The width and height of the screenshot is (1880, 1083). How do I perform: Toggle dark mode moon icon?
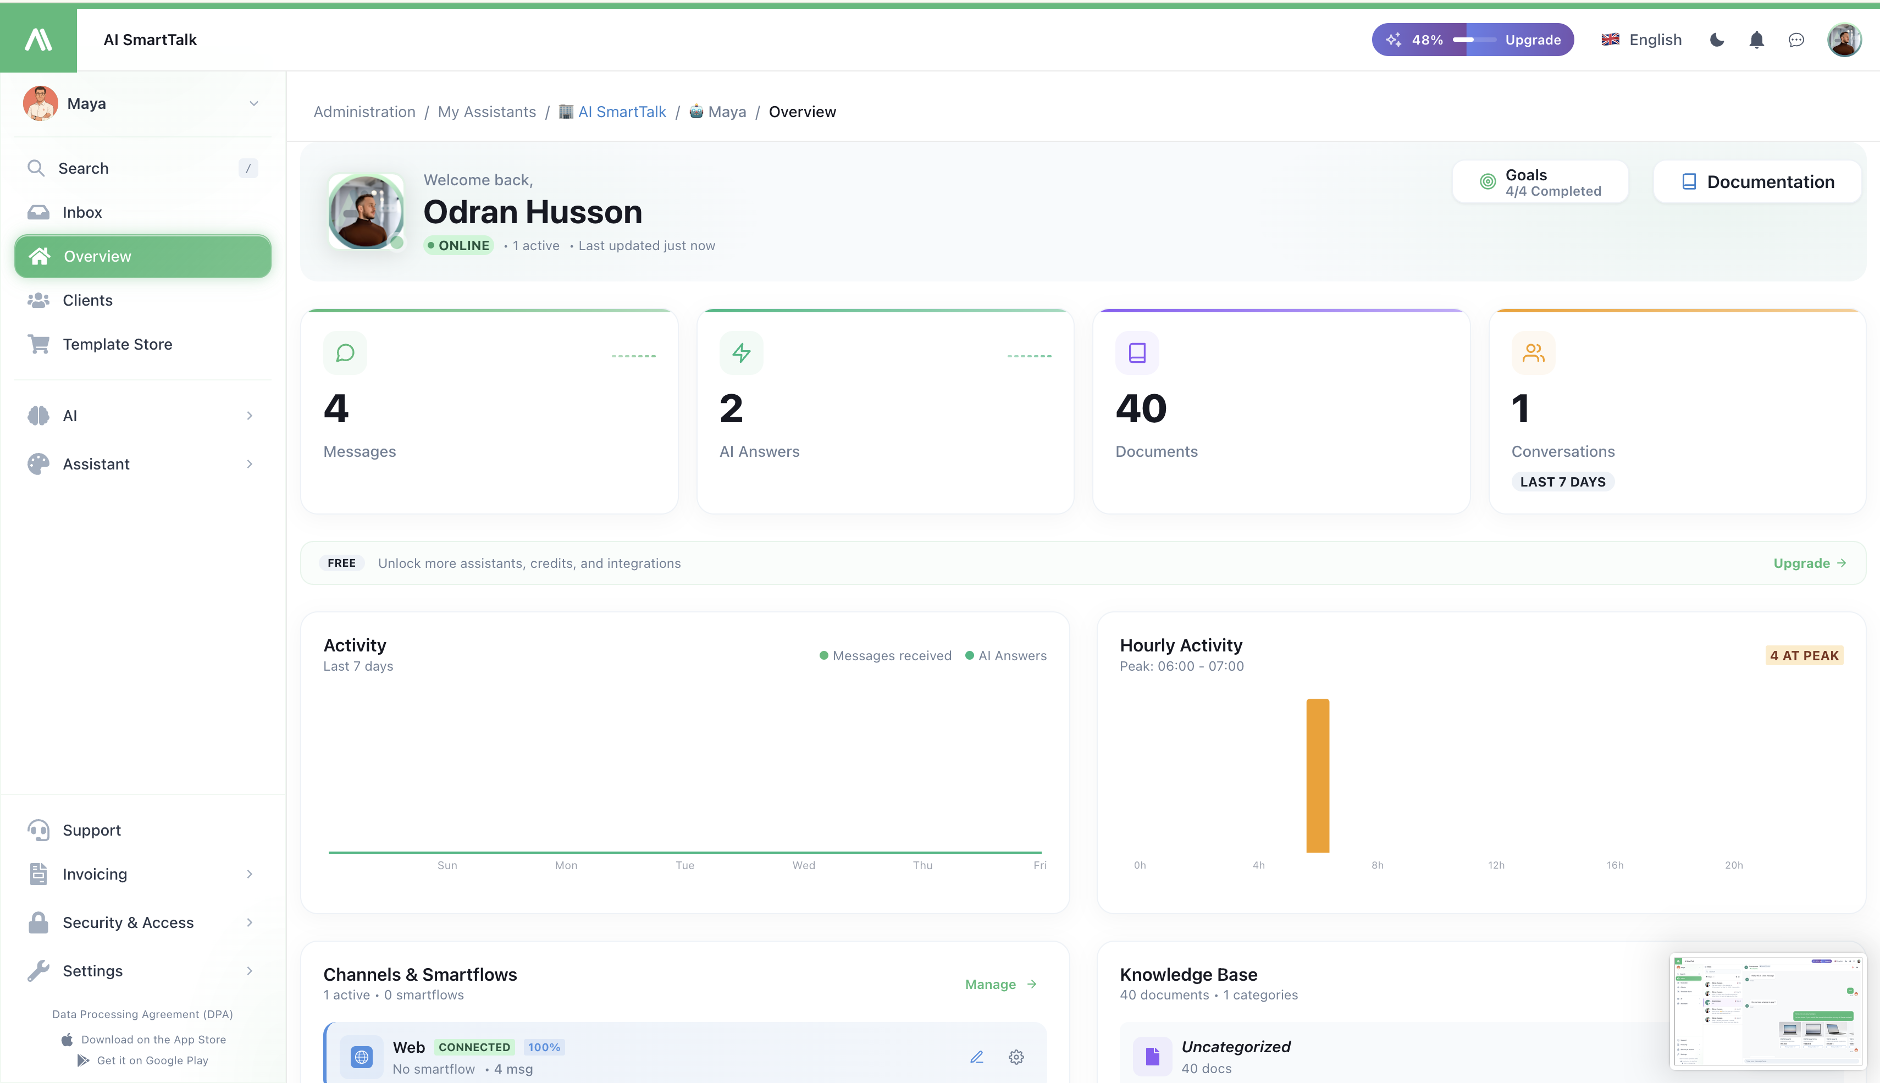(x=1716, y=40)
